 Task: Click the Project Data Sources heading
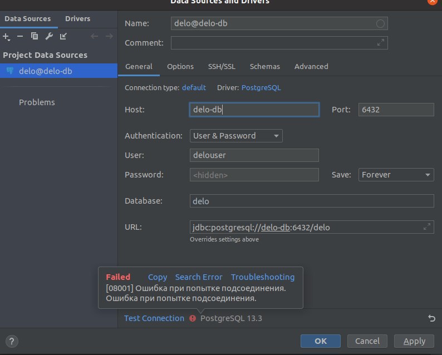pos(45,55)
